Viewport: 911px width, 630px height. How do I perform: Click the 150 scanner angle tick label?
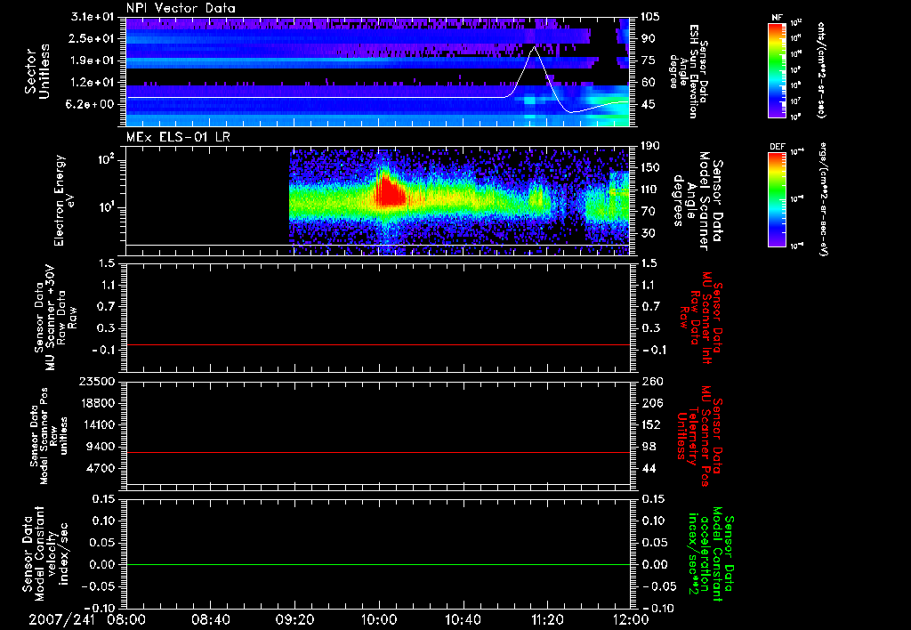pyautogui.click(x=650, y=168)
